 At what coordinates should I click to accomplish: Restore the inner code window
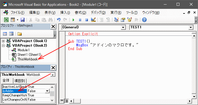[x=189, y=13]
